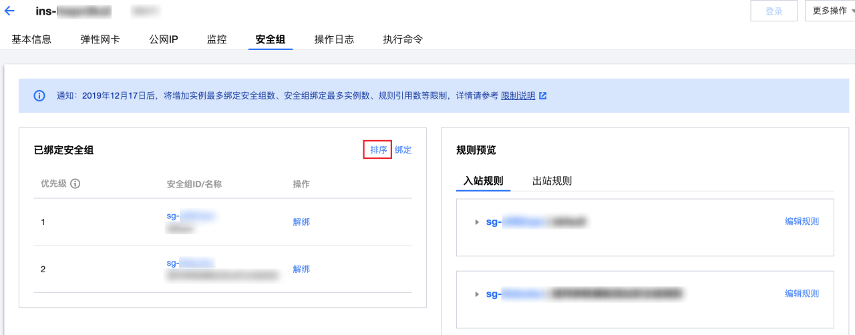The height and width of the screenshot is (335, 855).
Task: Click the 排序 link
Action: point(378,150)
